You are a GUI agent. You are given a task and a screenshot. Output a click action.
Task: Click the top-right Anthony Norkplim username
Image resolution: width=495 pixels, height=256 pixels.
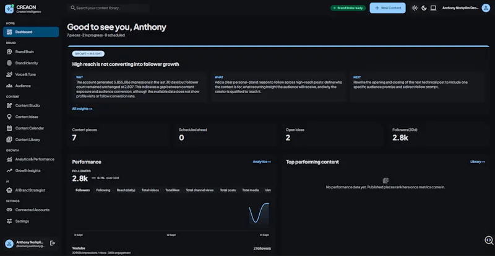tap(460, 8)
